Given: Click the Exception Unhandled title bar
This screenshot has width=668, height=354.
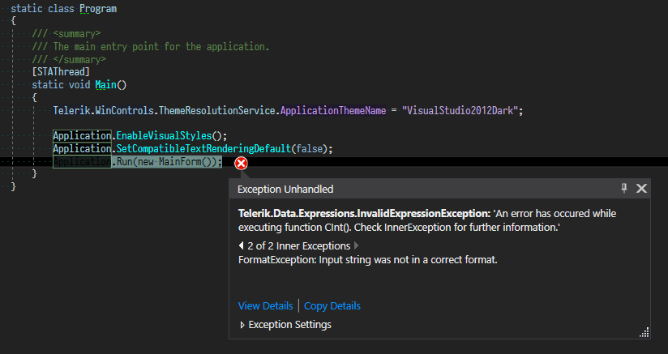Looking at the screenshot, I should 405,189.
